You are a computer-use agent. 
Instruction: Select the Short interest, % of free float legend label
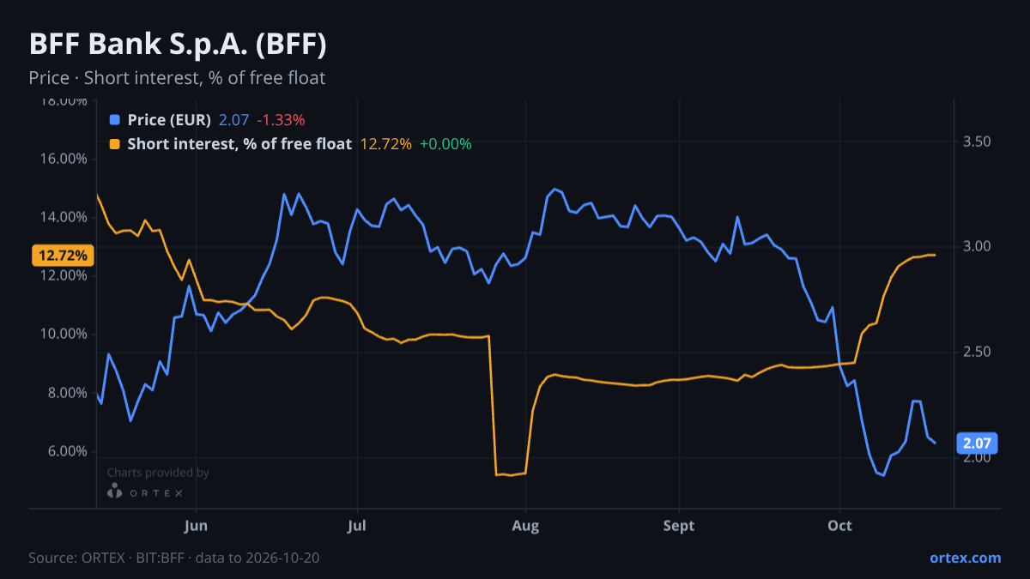(239, 144)
